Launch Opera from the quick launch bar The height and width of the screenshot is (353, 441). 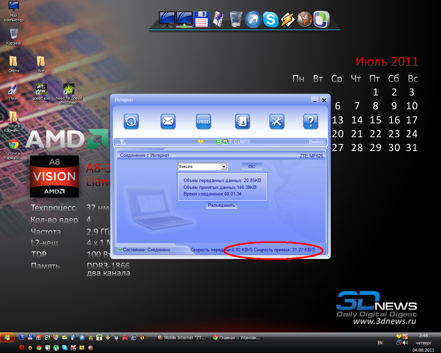(22, 348)
